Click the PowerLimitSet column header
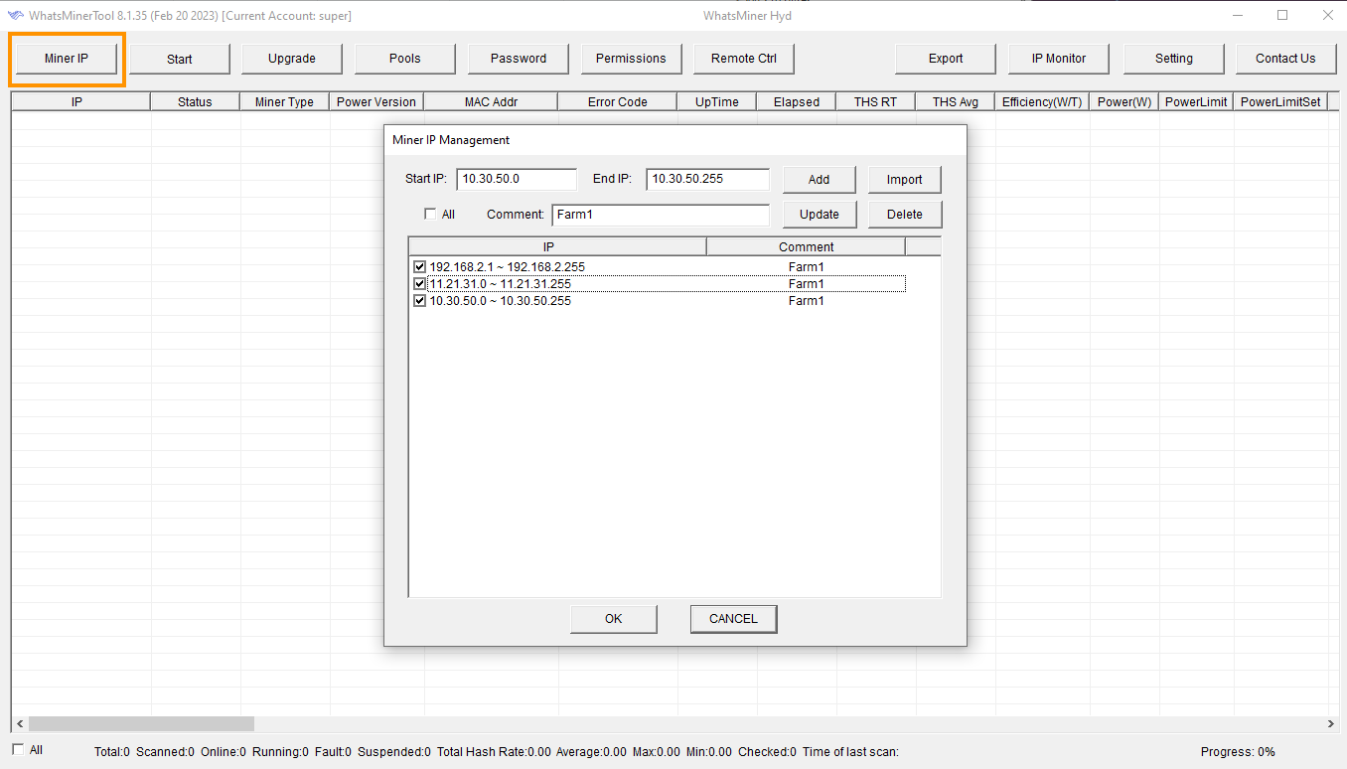 pos(1281,101)
